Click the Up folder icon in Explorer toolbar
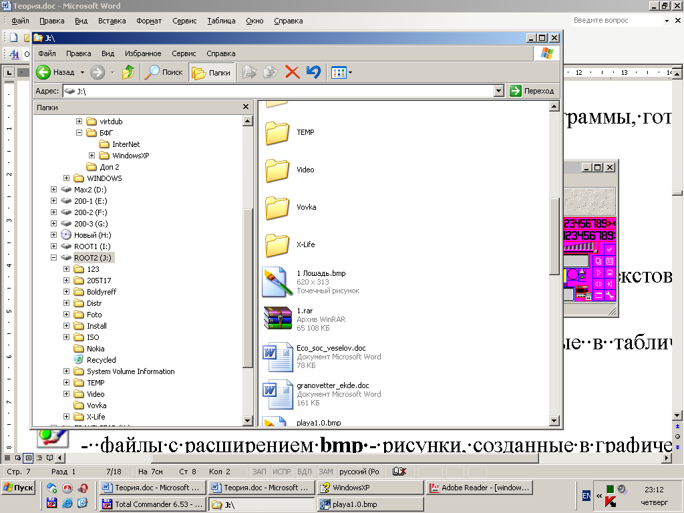This screenshot has height=513, width=684. [128, 72]
